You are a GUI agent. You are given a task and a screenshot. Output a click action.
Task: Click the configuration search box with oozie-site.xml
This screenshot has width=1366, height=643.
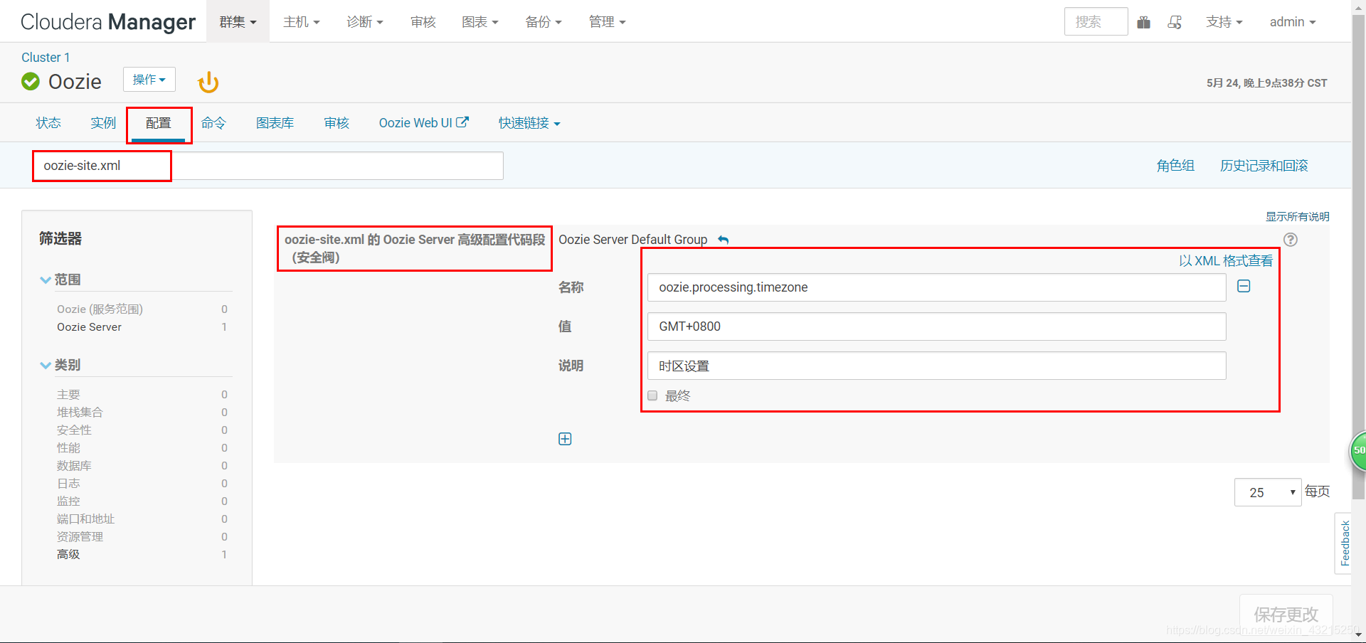point(269,166)
